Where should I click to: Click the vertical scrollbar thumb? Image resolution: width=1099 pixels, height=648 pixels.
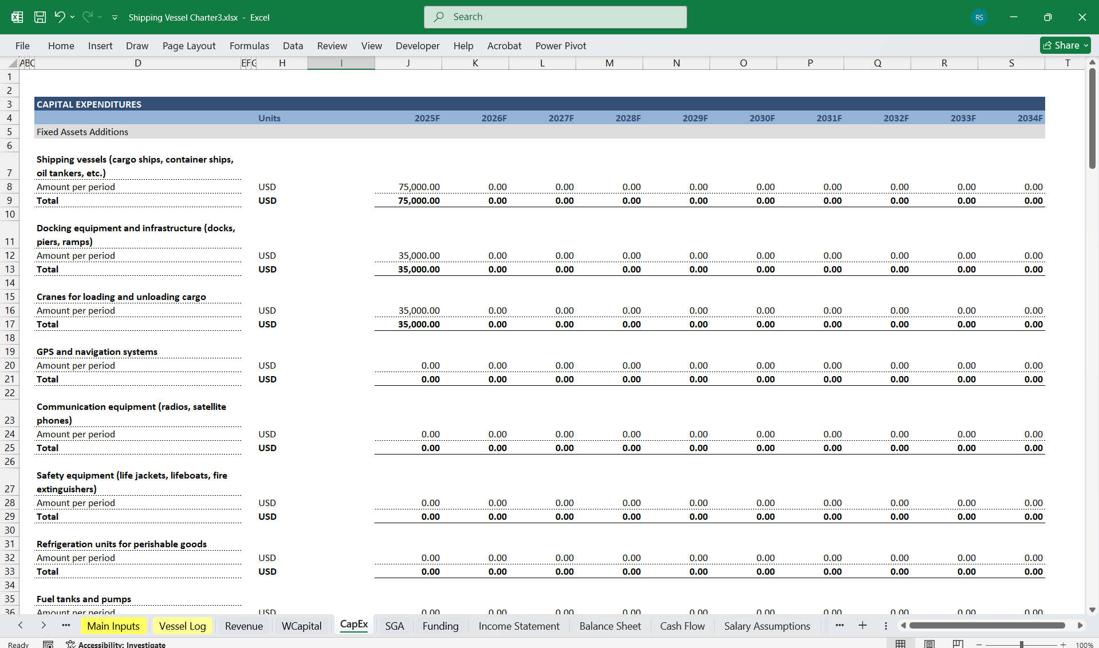click(1092, 118)
